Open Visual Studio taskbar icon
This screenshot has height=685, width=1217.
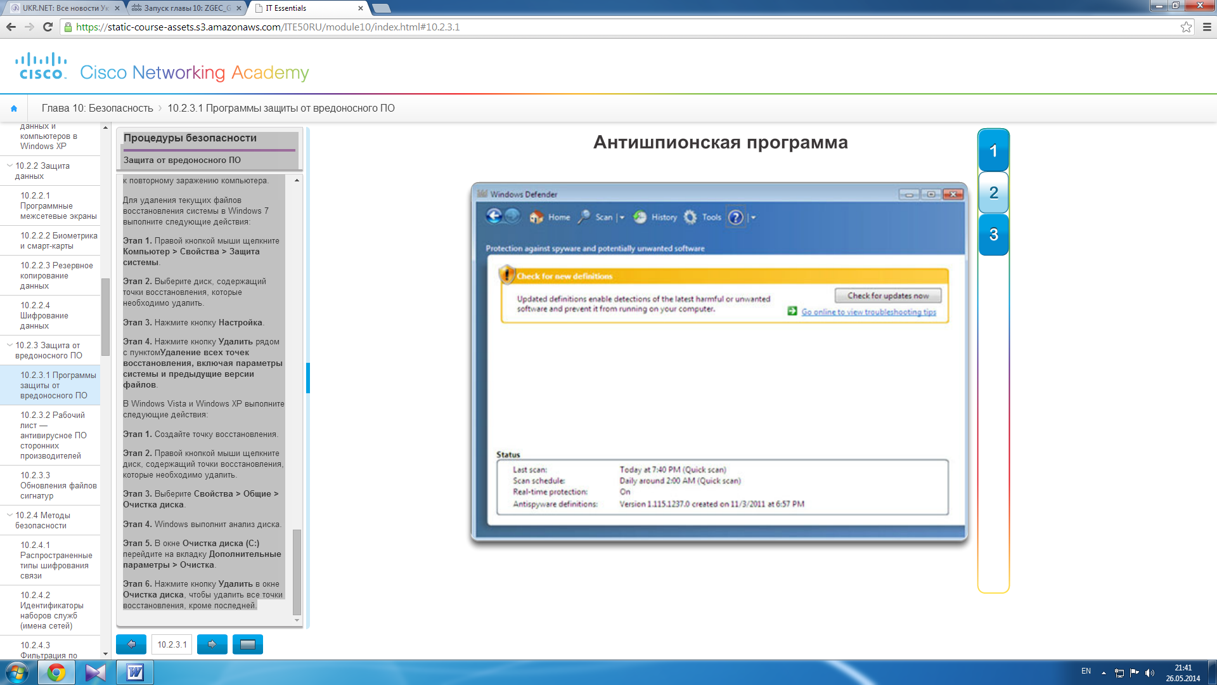[96, 672]
